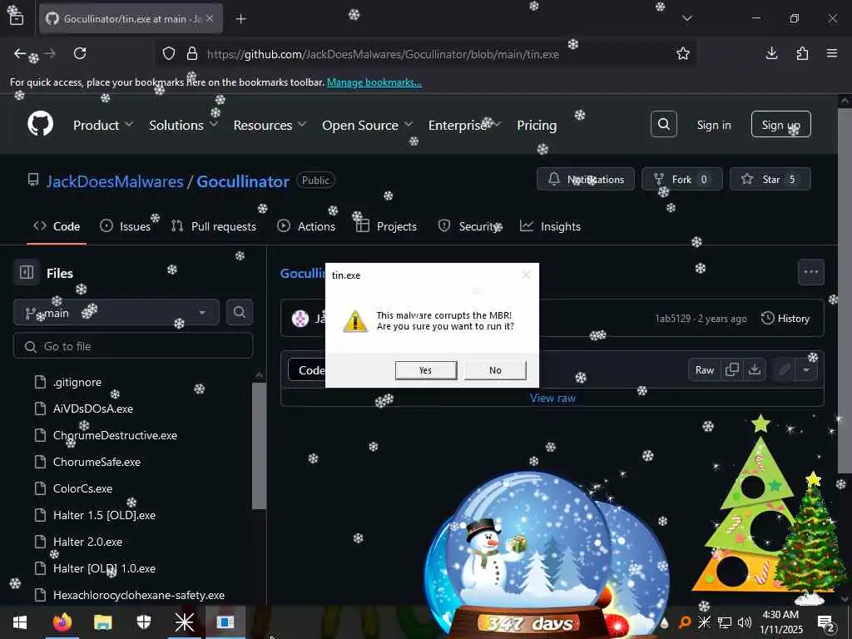Image resolution: width=852 pixels, height=639 pixels.
Task: Open Firefox from the taskbar
Action: [x=62, y=622]
